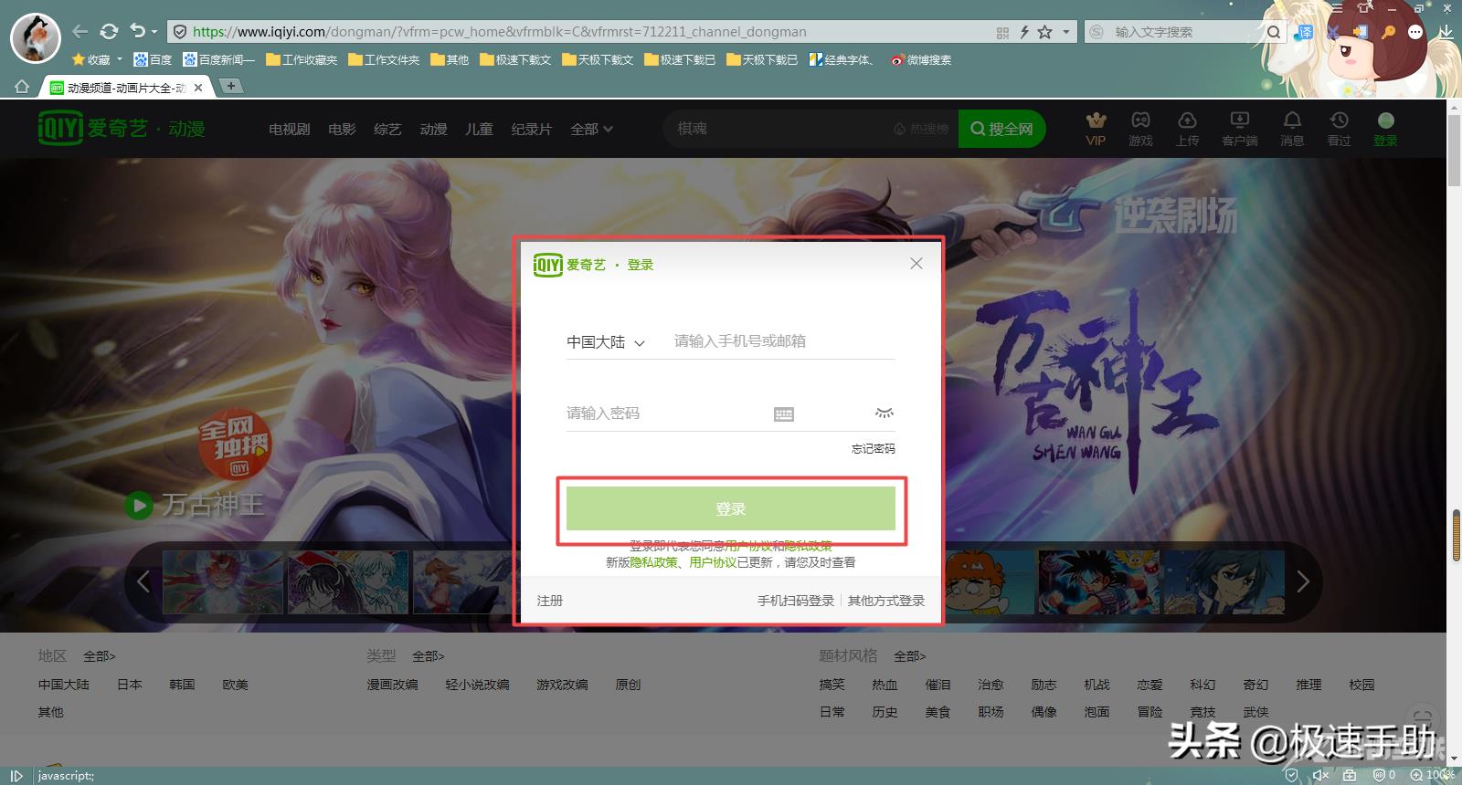Select the 电视剧 navigation tab
Screen dimensions: 1462x785
(289, 130)
